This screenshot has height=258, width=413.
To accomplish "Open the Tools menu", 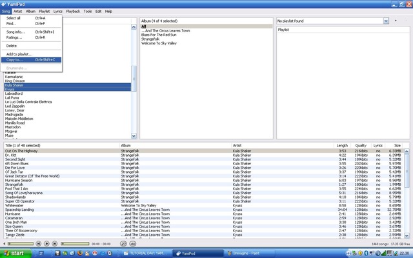I will [x=88, y=11].
